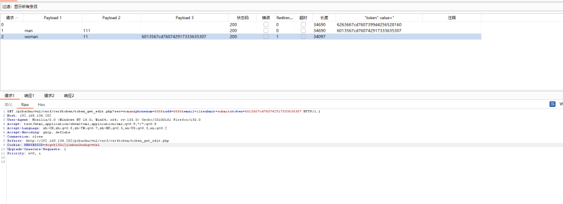Click the Upgrade-Insecure-Requests line
Image resolution: width=563 pixels, height=204 pixels.
pyautogui.click(x=36, y=149)
